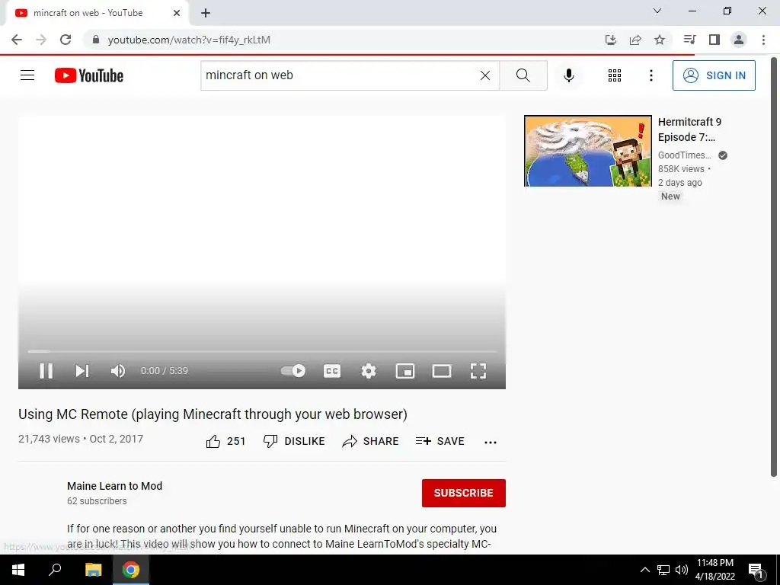Reload the current page
This screenshot has width=780, height=585.
[x=66, y=40]
